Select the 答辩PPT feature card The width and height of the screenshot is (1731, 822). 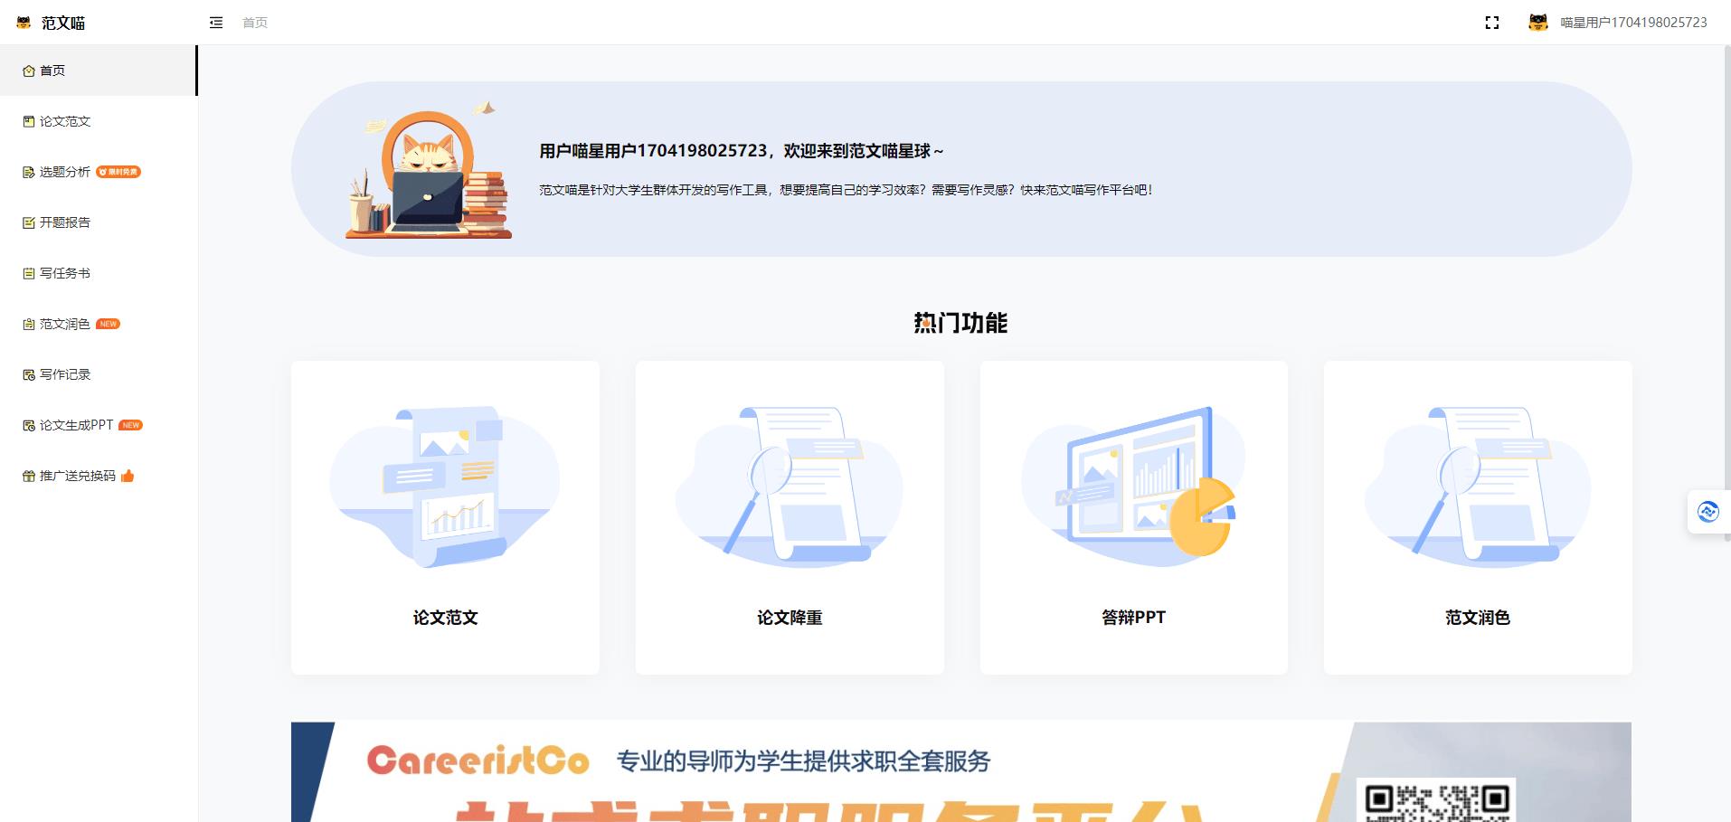tap(1133, 517)
